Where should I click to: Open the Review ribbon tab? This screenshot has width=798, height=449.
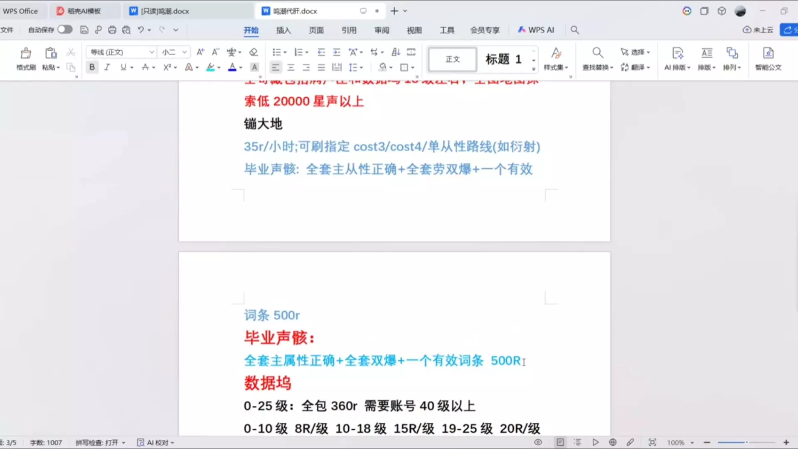click(x=382, y=30)
